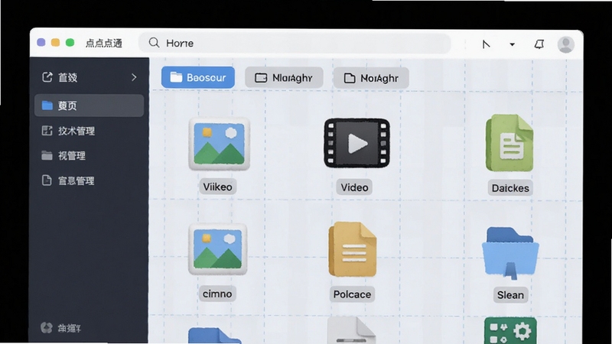
Task: Click the Polcace file label
Action: click(x=352, y=294)
